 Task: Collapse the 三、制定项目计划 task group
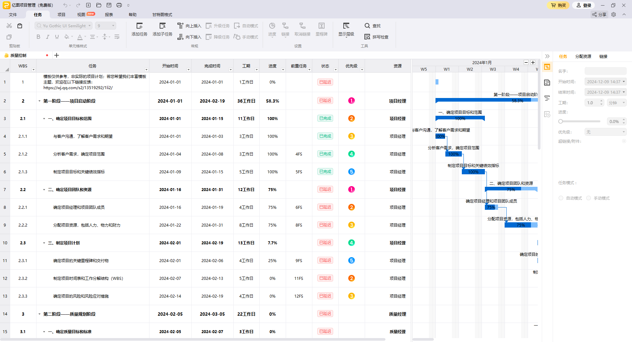coord(44,243)
